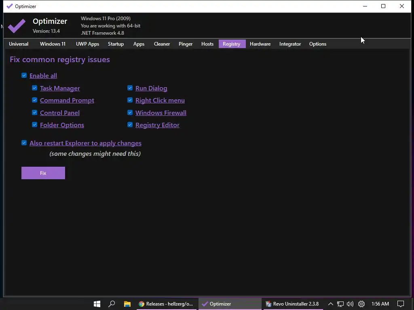Toggle the Control Panel checkbox
Image resolution: width=414 pixels, height=310 pixels.
point(35,113)
